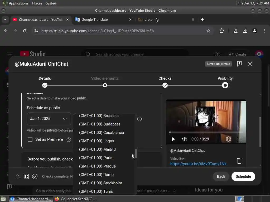The image size is (270, 202).
Task: Enter fullscreen on the video preview
Action: coord(239,139)
